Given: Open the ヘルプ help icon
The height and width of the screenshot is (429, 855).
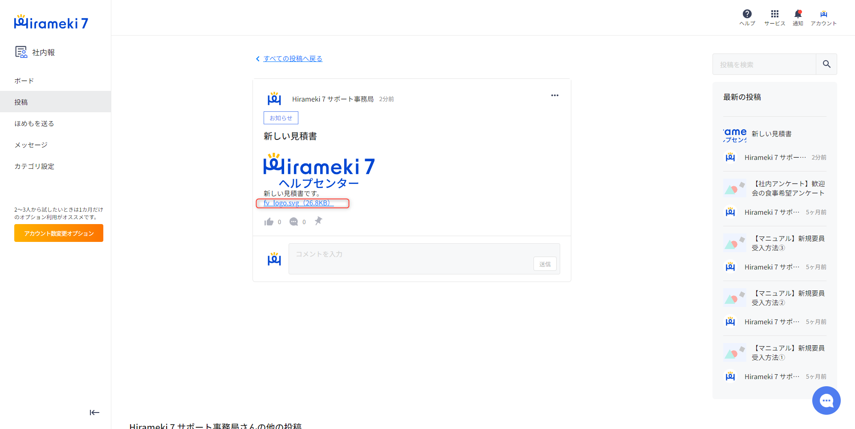Looking at the screenshot, I should point(747,17).
